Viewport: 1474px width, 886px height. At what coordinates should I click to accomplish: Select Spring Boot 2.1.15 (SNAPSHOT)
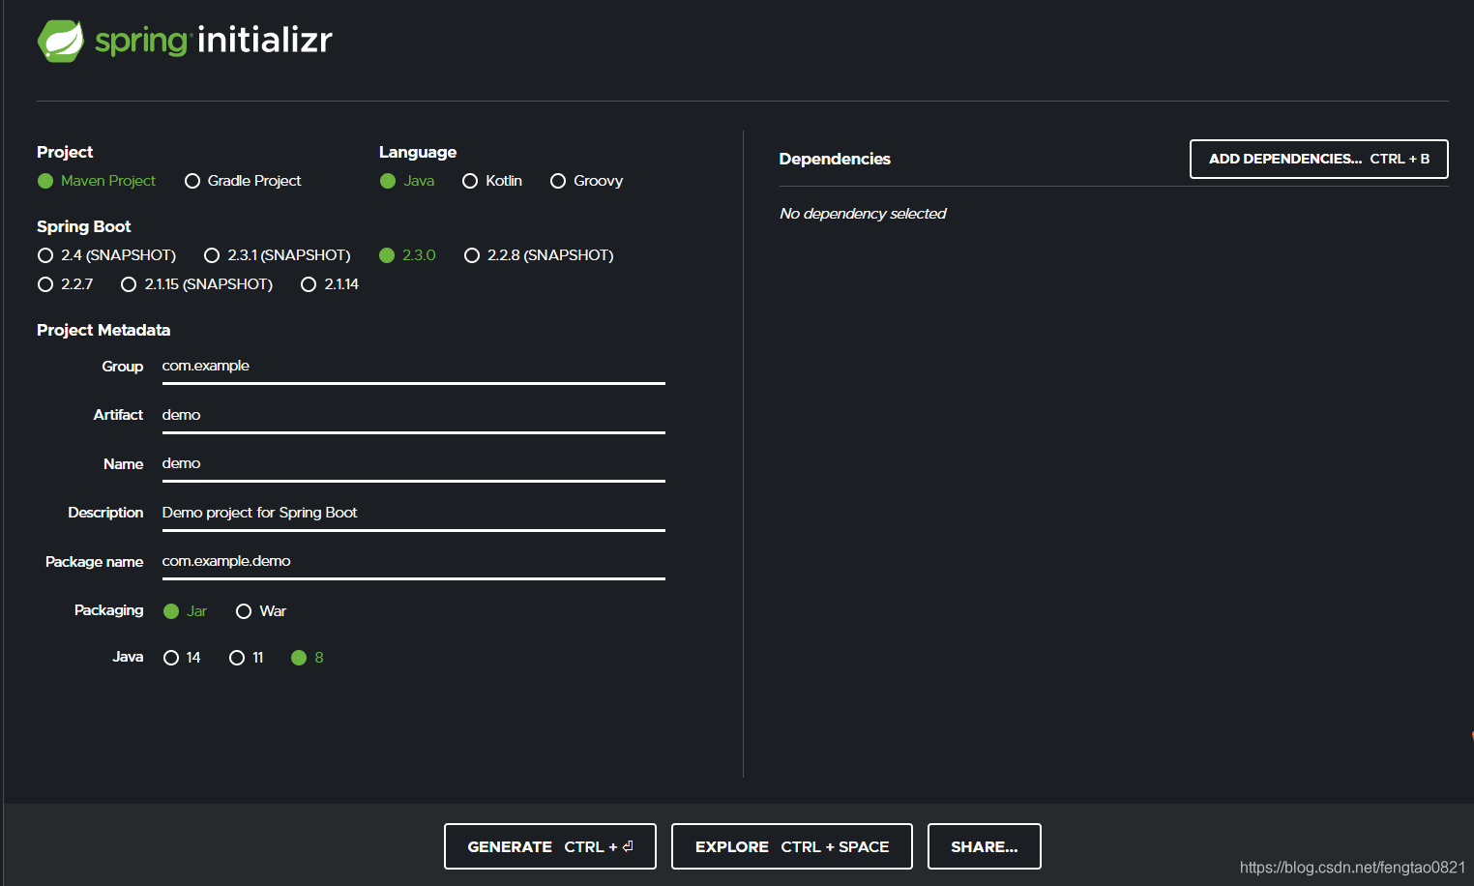[196, 284]
